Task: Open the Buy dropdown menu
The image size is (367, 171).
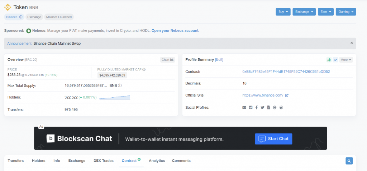Action: pyautogui.click(x=283, y=12)
